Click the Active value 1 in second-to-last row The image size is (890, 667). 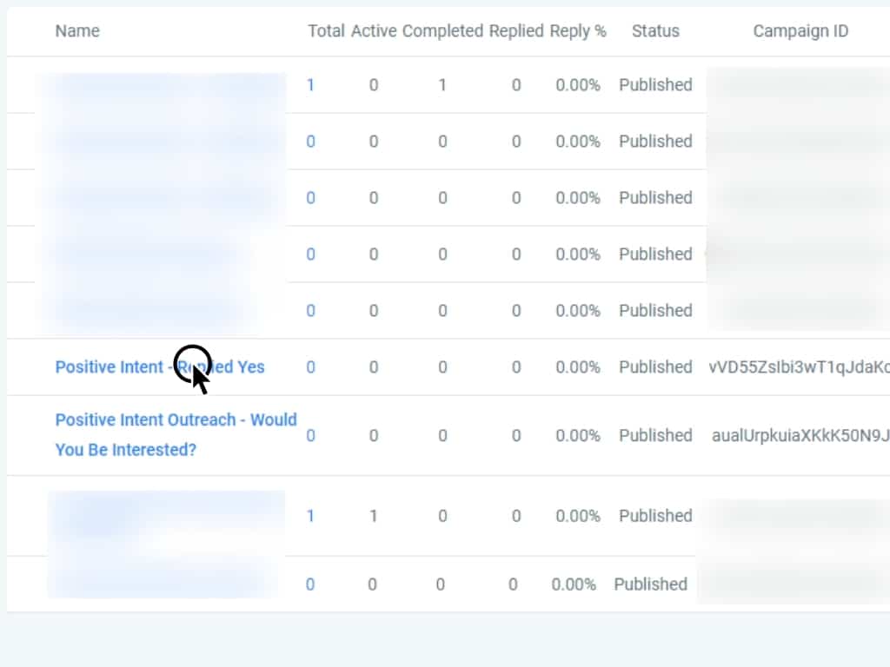[374, 516]
